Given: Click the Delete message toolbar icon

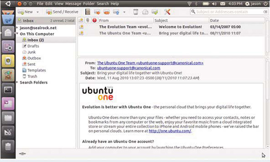Looking at the screenshot, I should (136, 12).
